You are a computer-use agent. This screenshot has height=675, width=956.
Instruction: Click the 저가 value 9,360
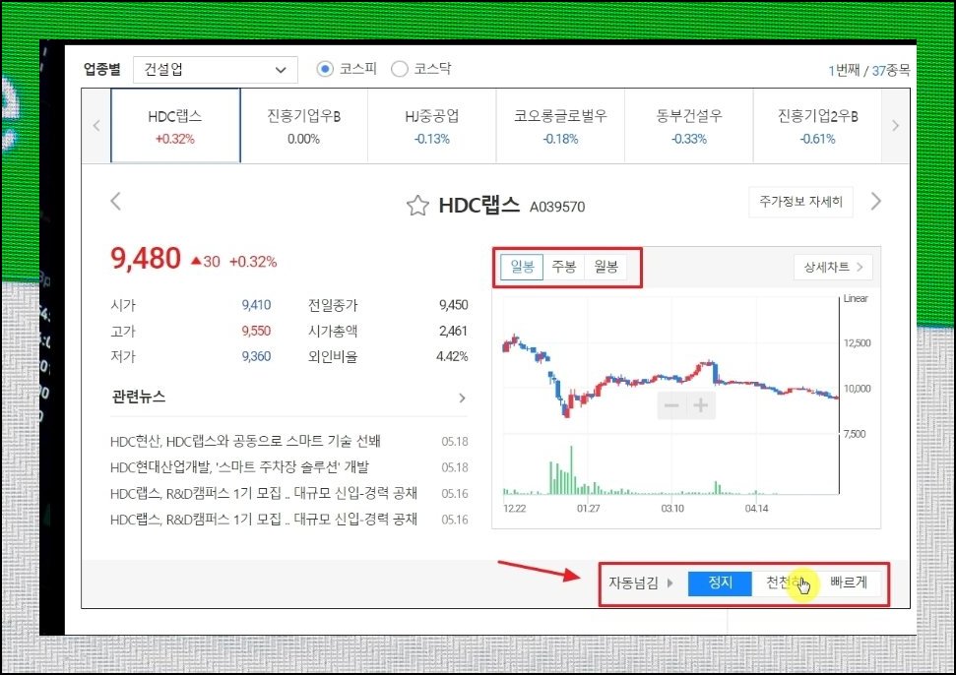tap(256, 356)
